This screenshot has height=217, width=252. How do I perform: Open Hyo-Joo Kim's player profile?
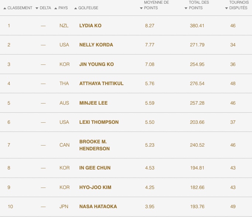[x=95, y=188]
